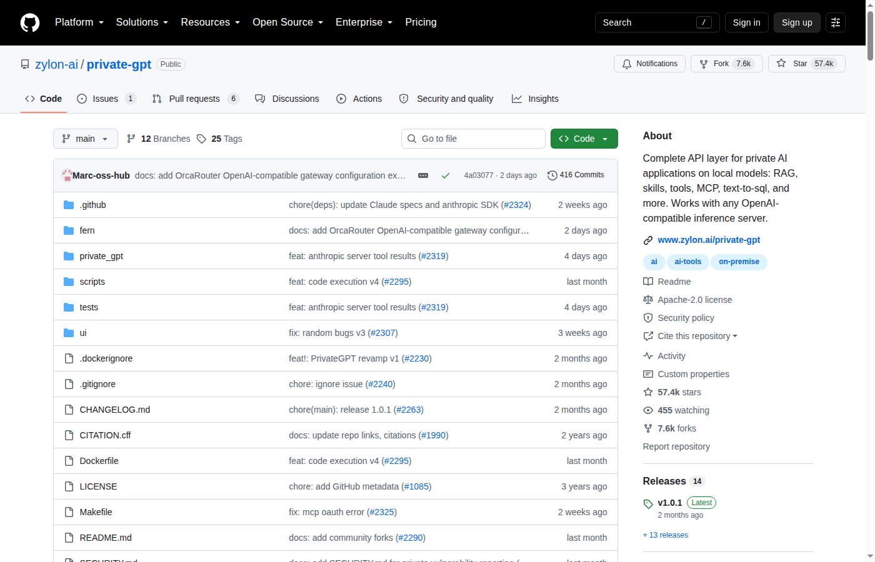This screenshot has width=875, height=562.
Task: Open the Insights tab
Action: (535, 99)
